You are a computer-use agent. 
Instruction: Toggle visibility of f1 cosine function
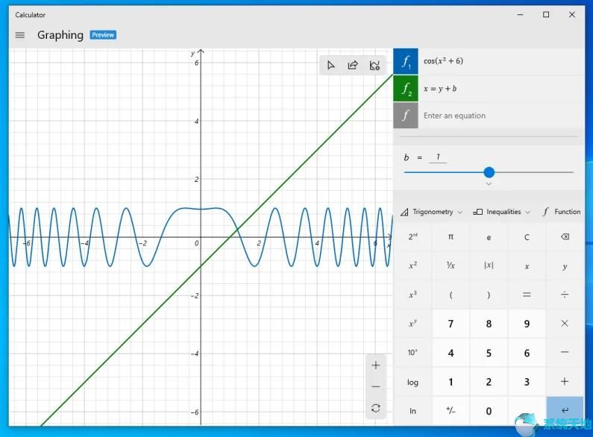pos(406,61)
